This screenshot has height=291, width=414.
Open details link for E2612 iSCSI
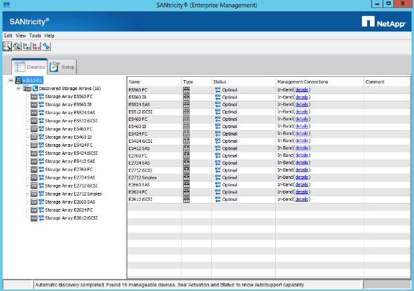302,199
